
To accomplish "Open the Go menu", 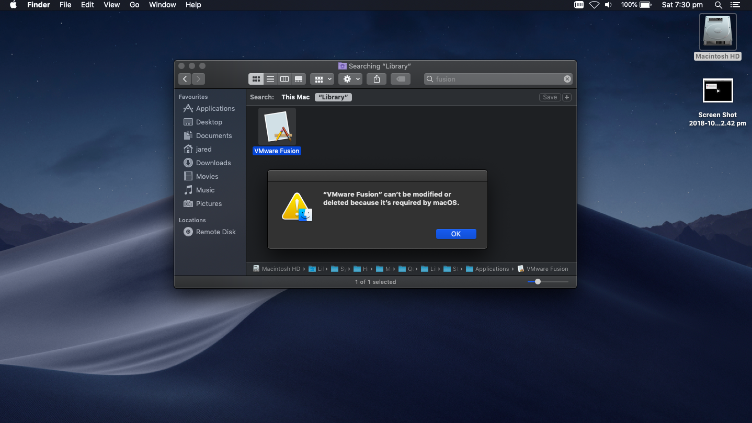I will click(x=134, y=5).
